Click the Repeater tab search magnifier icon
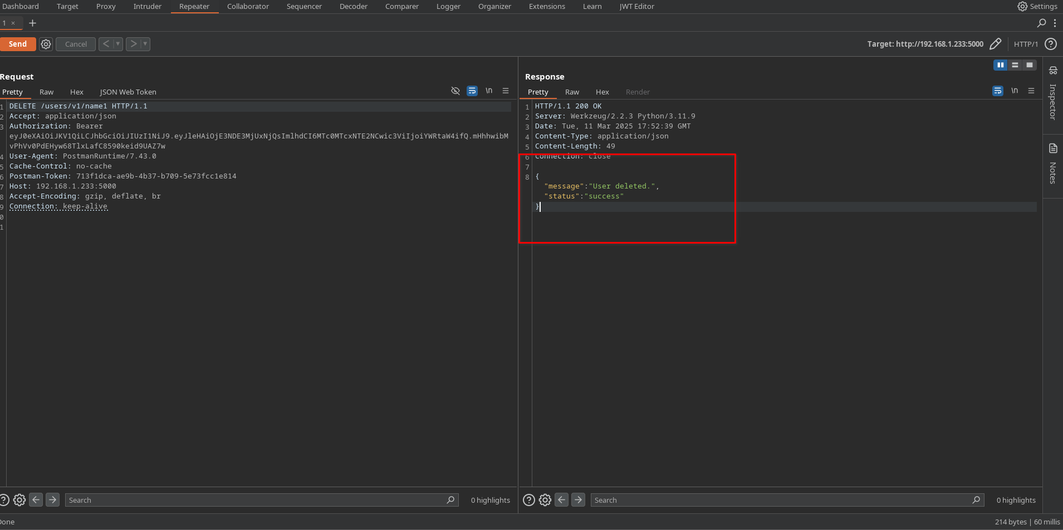 (1041, 23)
